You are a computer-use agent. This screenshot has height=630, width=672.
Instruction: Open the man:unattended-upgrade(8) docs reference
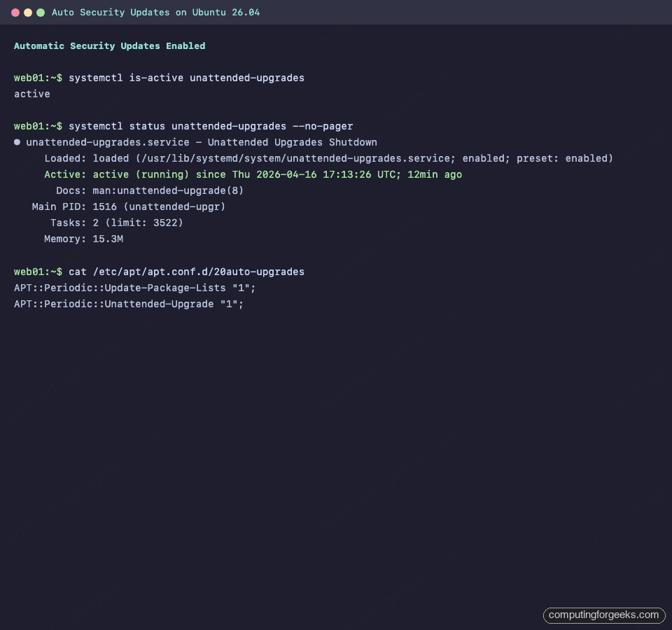click(x=168, y=190)
